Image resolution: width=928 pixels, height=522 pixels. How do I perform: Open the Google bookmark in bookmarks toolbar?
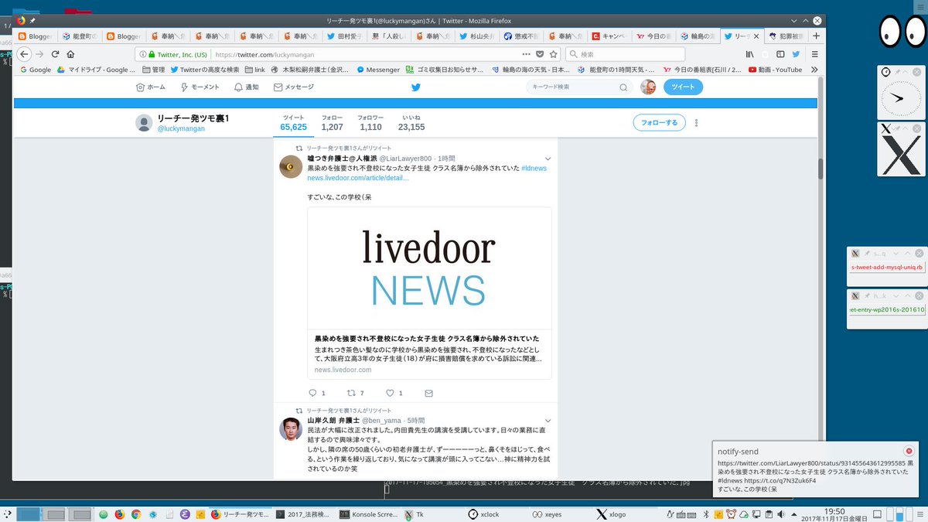click(35, 70)
